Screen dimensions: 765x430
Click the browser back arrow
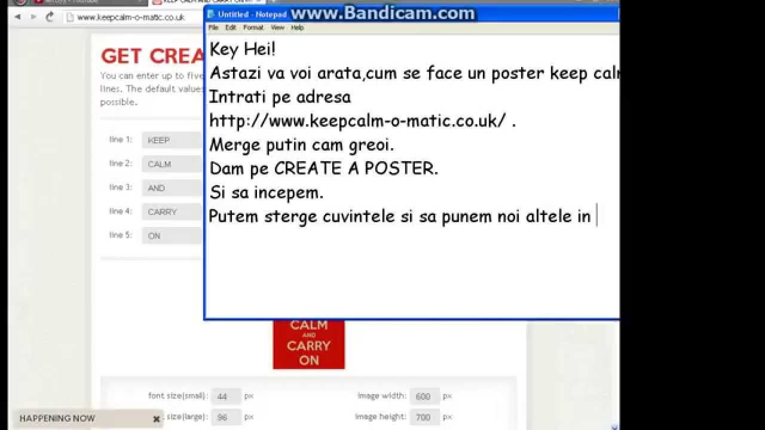18,17
